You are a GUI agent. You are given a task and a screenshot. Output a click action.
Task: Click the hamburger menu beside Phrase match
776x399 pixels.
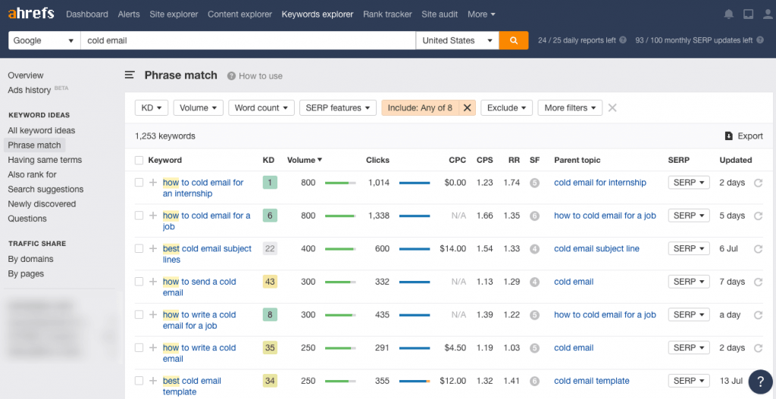click(x=130, y=75)
